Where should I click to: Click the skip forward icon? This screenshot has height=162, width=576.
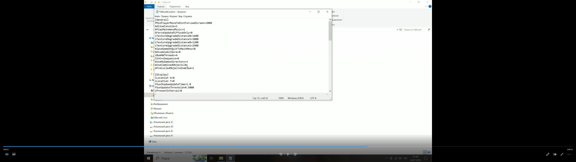click(295, 154)
